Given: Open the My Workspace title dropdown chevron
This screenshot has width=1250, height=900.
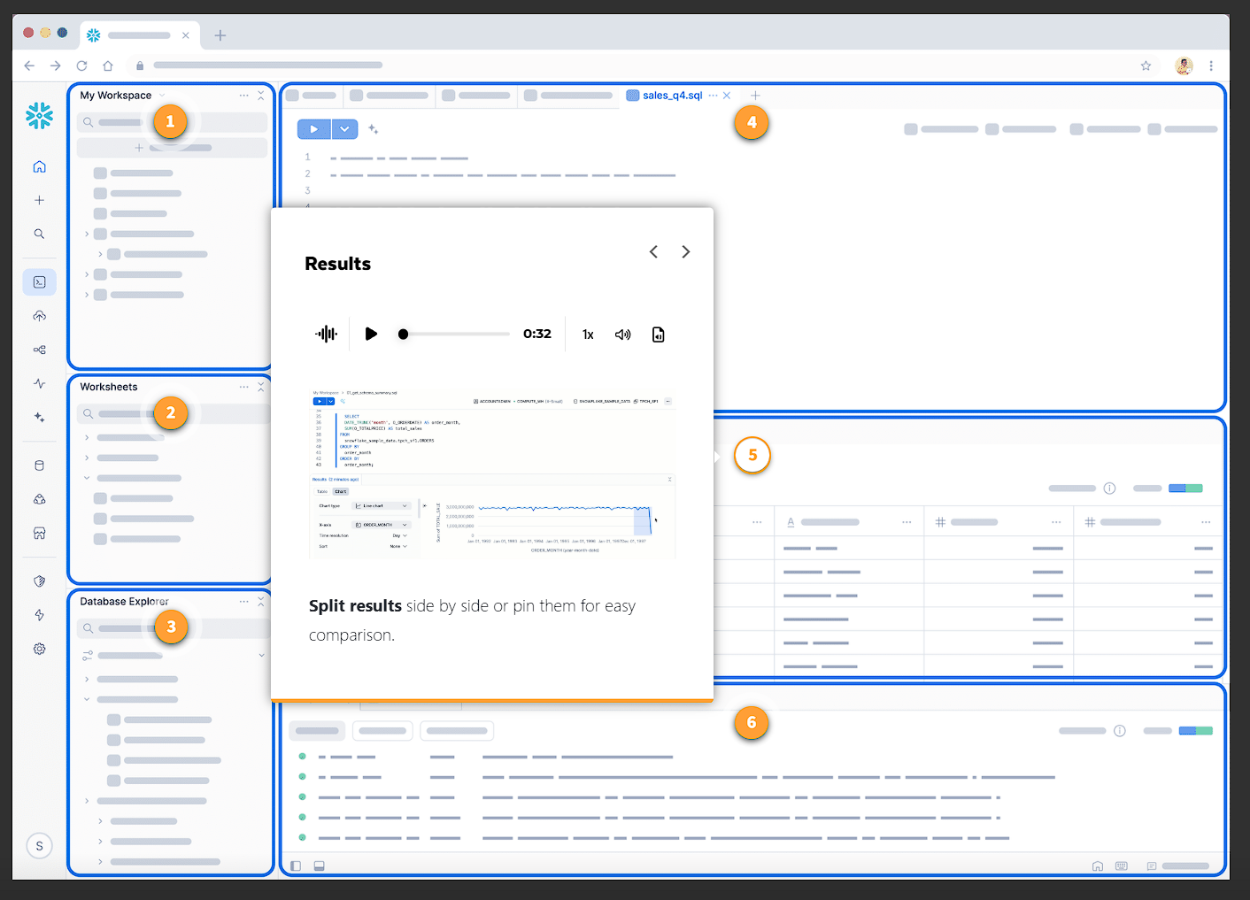Looking at the screenshot, I should click(162, 96).
